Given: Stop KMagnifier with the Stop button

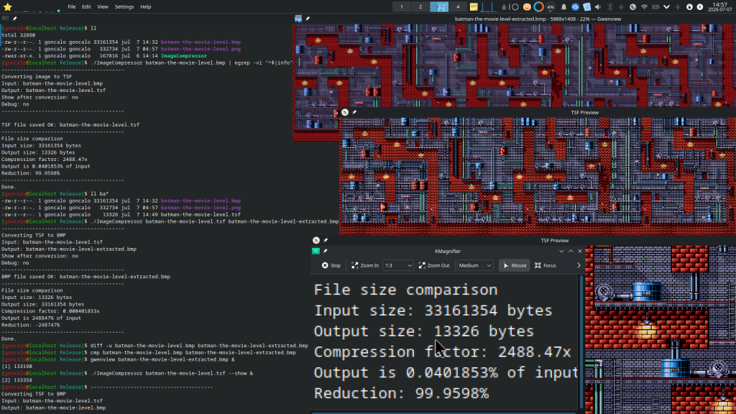Looking at the screenshot, I should point(331,265).
